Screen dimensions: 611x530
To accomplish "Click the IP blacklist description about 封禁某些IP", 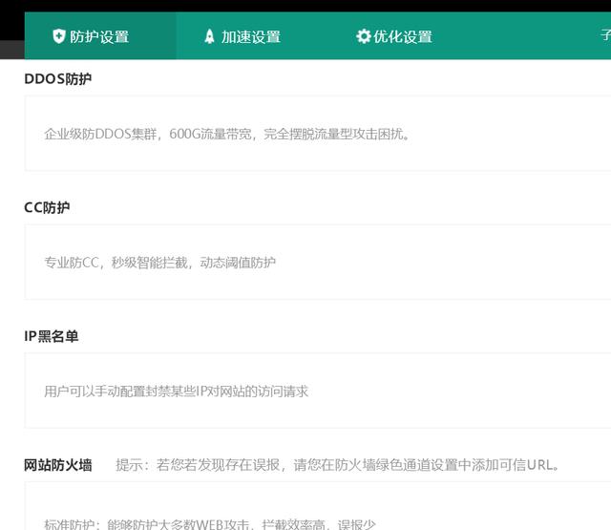I will 176,392.
